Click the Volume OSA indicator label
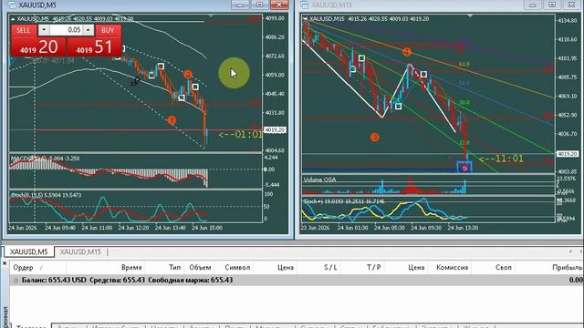 click(319, 179)
